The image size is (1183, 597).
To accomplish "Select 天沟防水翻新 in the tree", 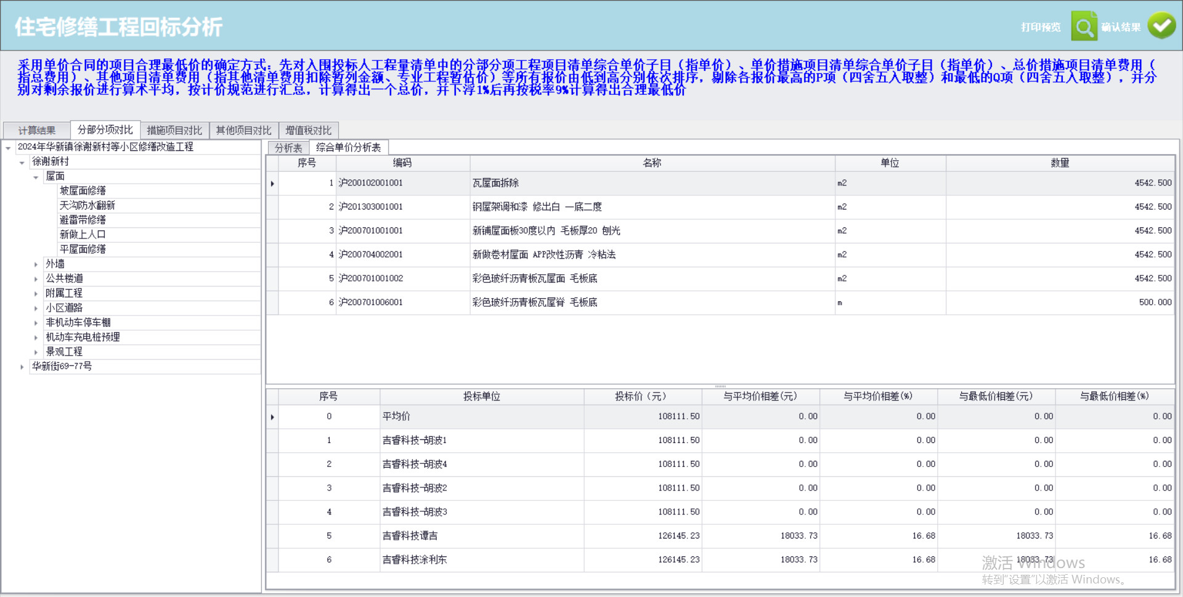I will (x=87, y=205).
